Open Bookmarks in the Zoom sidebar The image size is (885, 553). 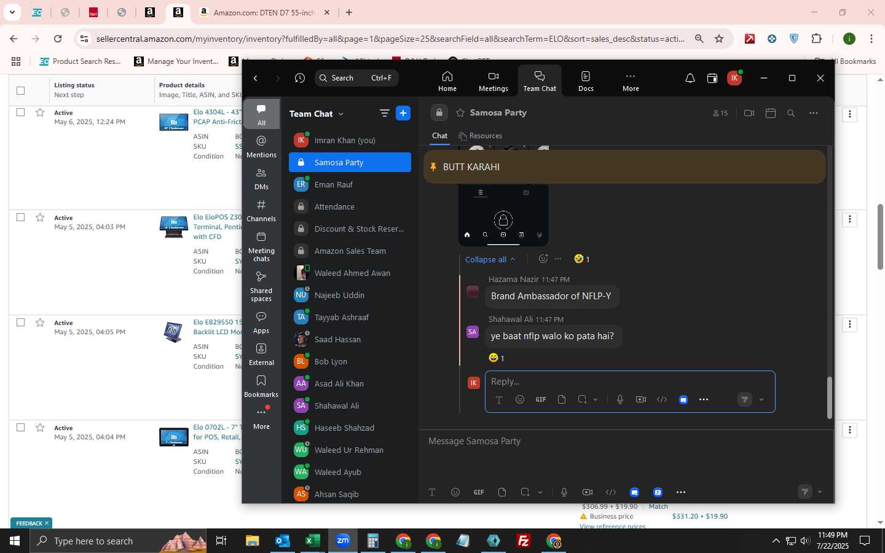261,386
